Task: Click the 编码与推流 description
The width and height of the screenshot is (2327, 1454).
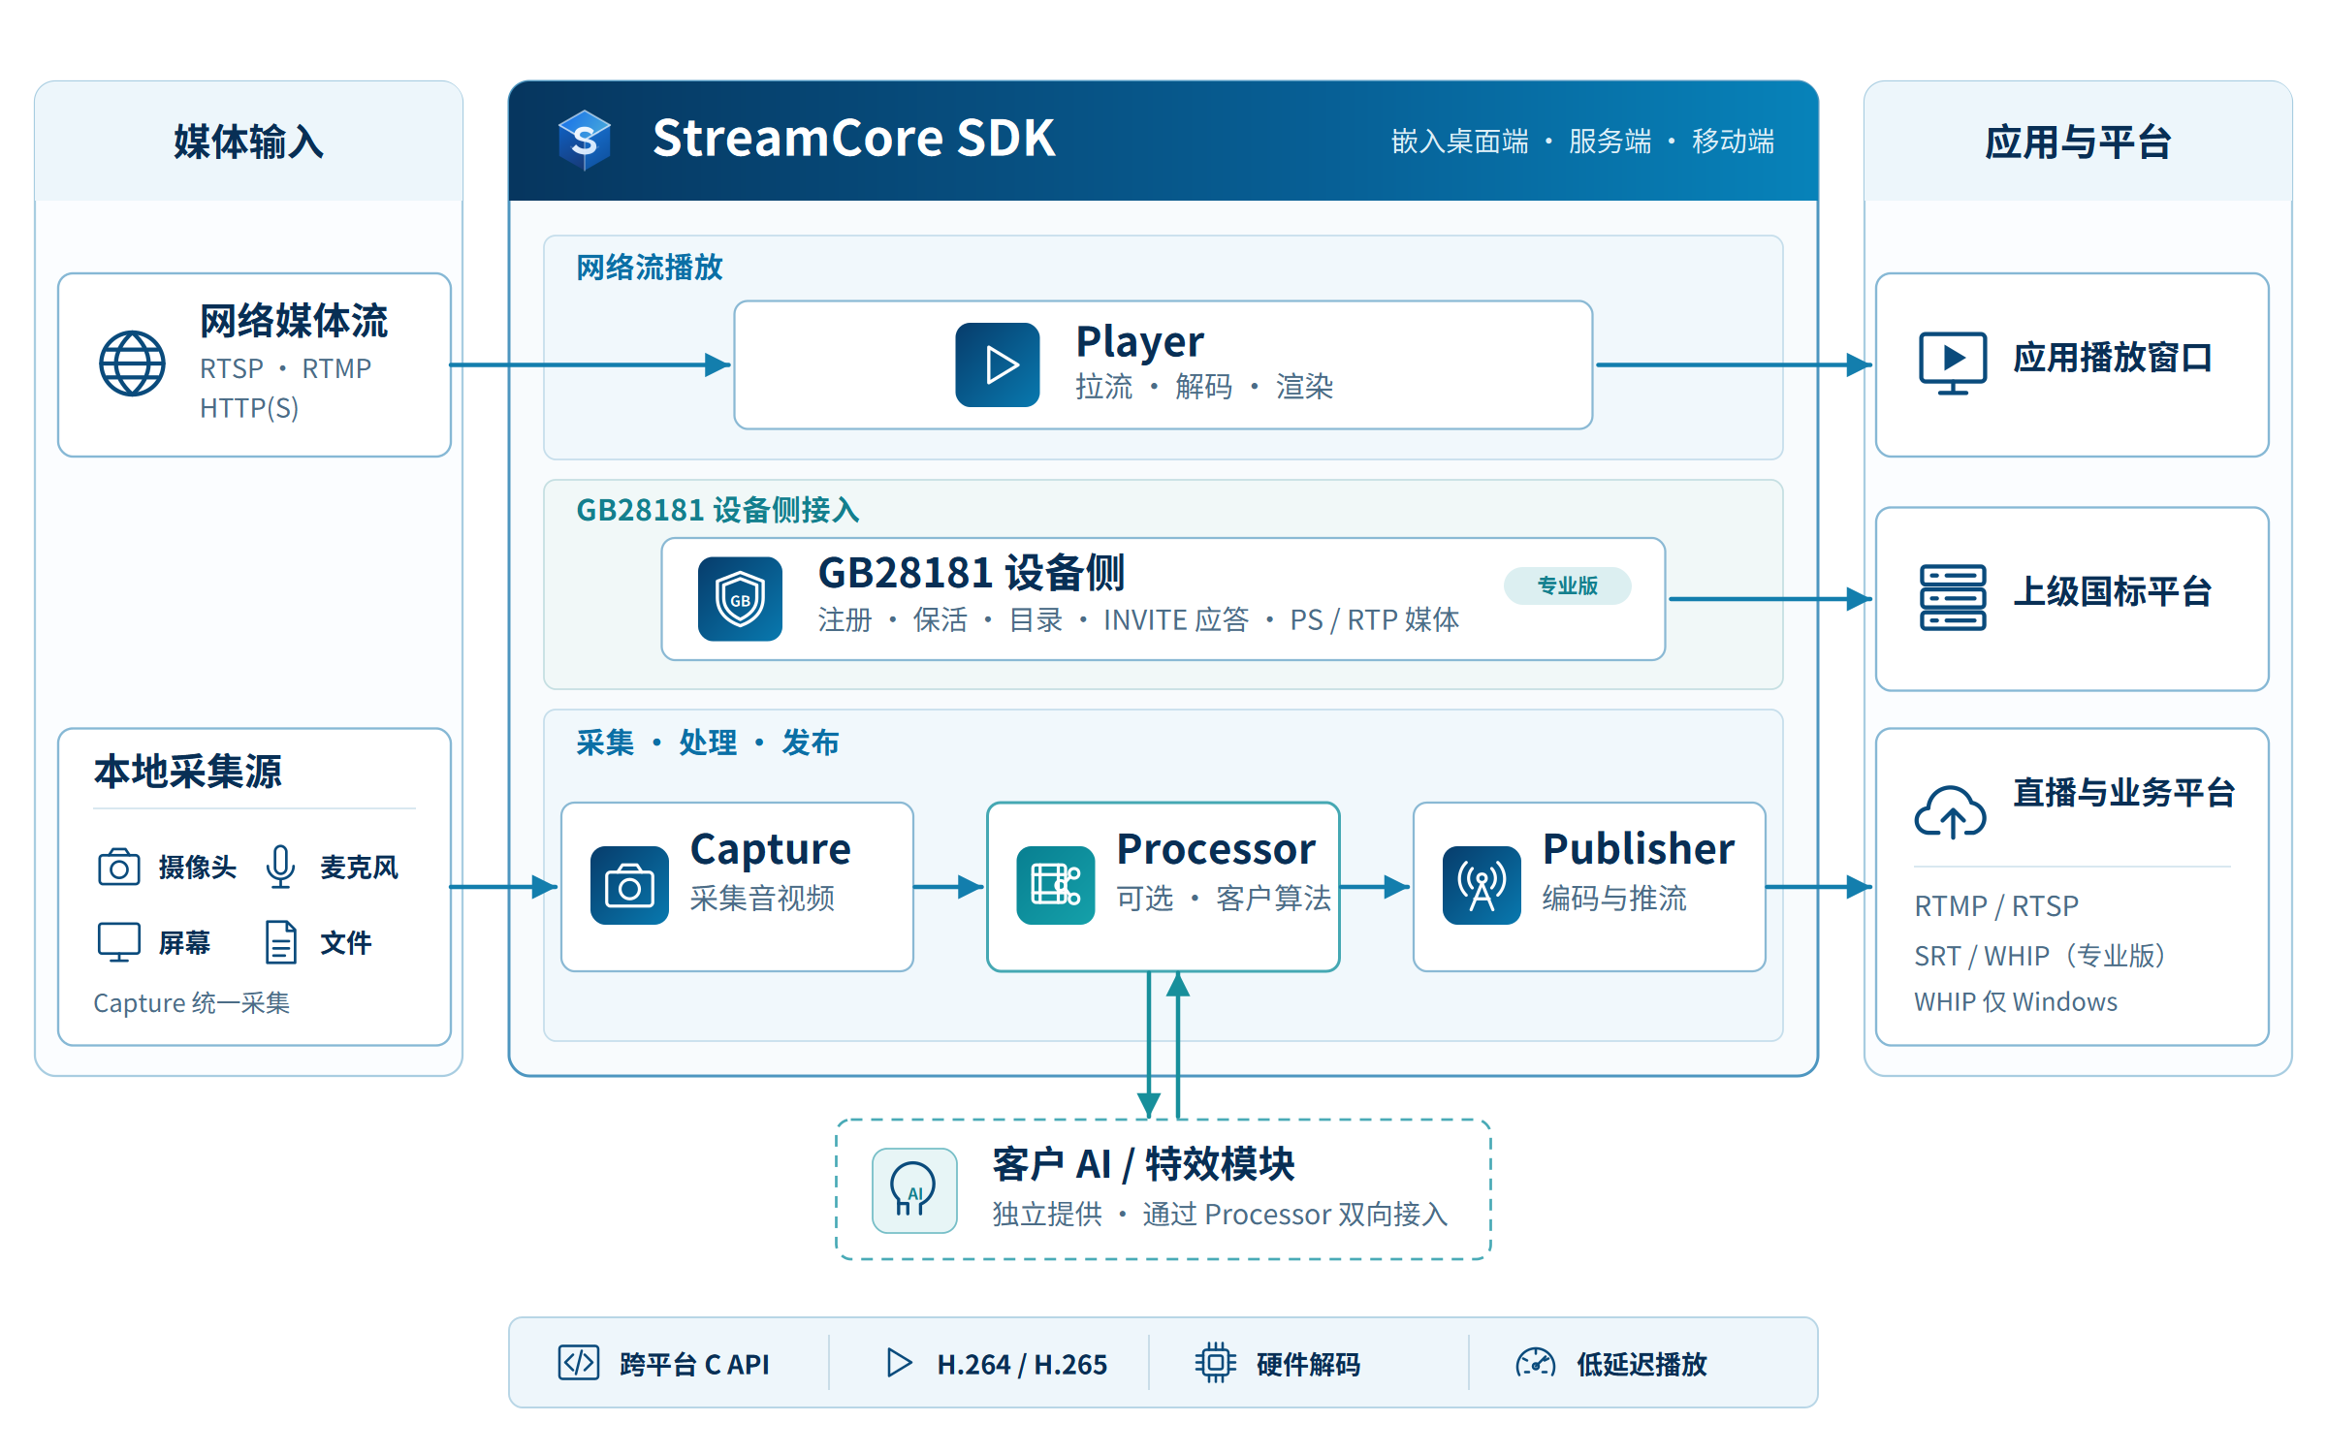Action: click(x=1614, y=898)
